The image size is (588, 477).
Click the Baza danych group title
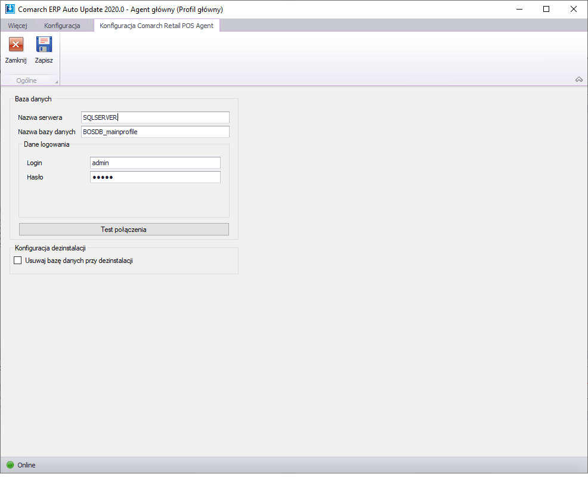coord(33,99)
